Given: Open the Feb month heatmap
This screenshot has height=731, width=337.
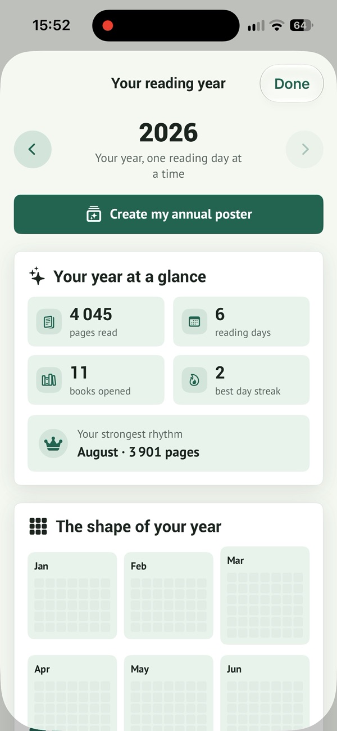Looking at the screenshot, I should [168, 595].
